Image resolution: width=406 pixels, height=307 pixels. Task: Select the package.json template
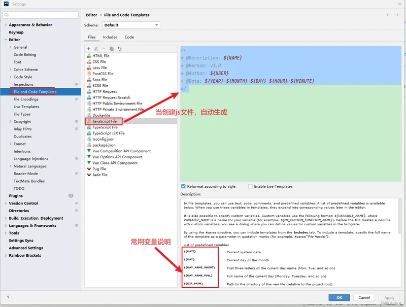104,145
